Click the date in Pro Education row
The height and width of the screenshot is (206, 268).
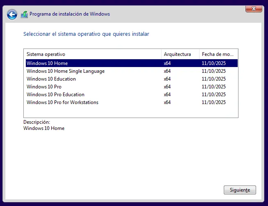213,95
